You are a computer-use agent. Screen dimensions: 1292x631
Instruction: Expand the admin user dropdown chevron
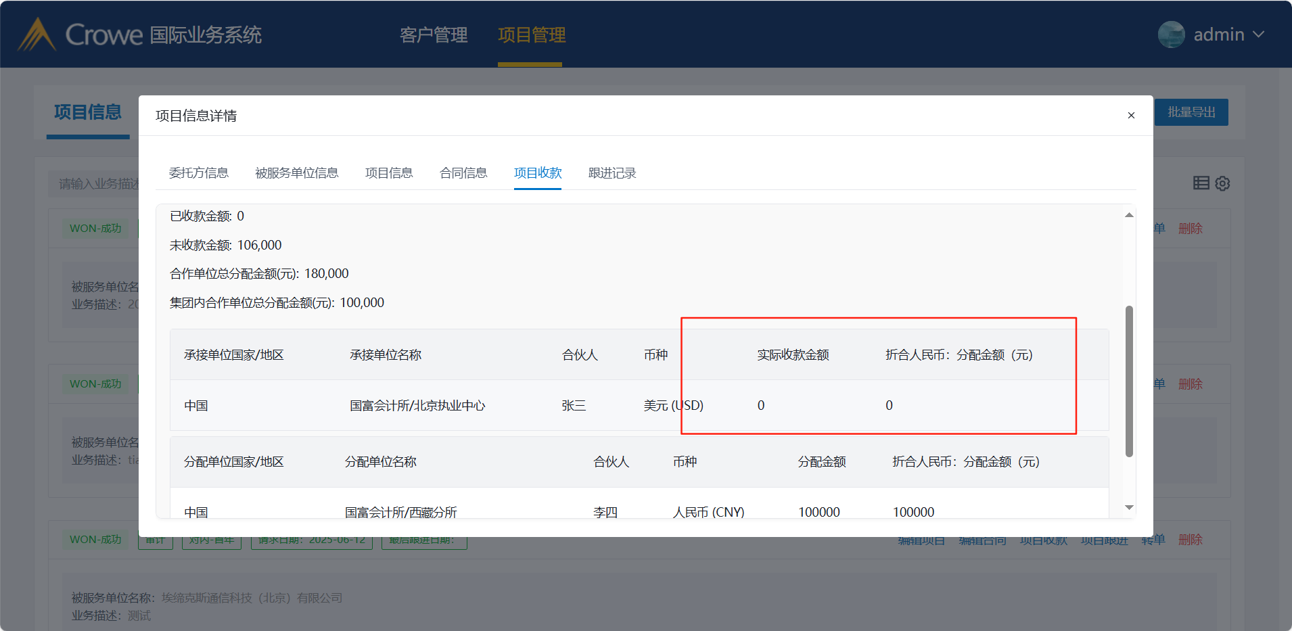pyautogui.click(x=1258, y=34)
